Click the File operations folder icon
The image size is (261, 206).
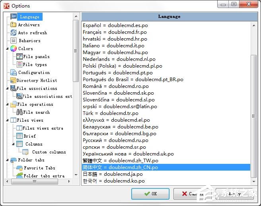pyautogui.click(x=13, y=104)
